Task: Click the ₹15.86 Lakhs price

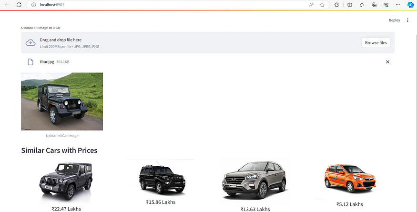Action: [x=161, y=202]
